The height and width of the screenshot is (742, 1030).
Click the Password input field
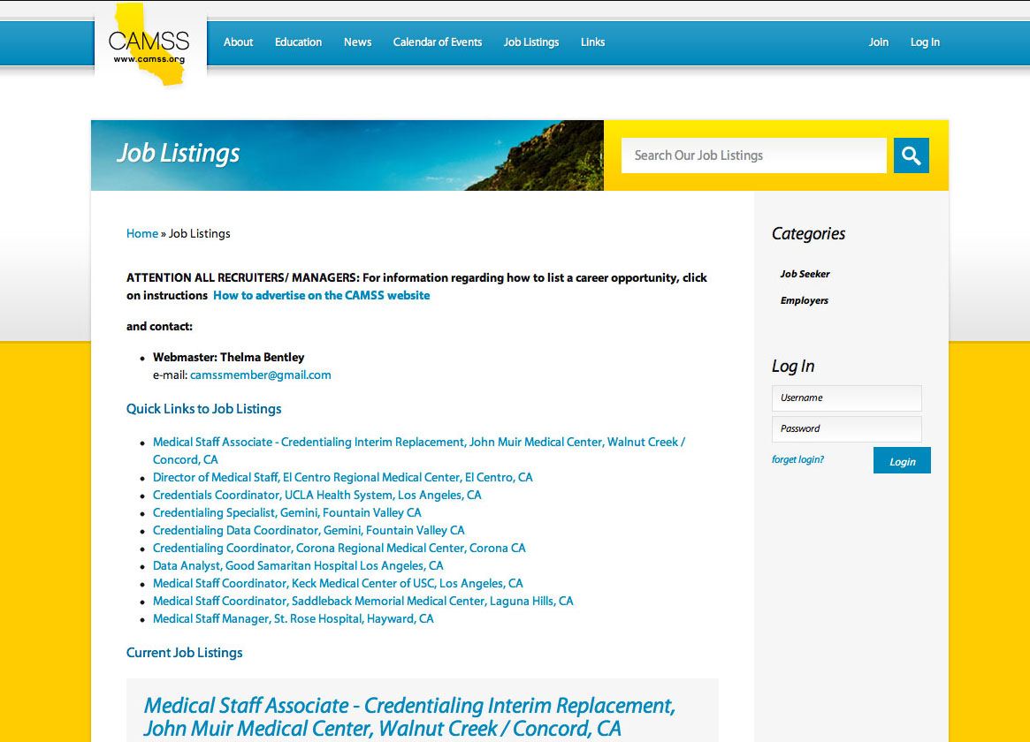847,429
